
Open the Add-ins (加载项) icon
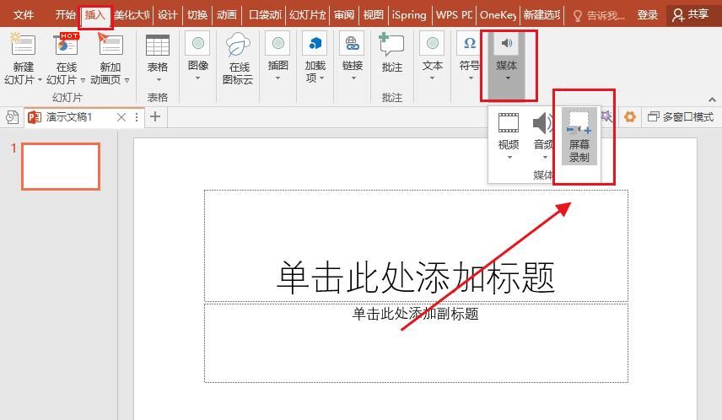click(x=315, y=43)
